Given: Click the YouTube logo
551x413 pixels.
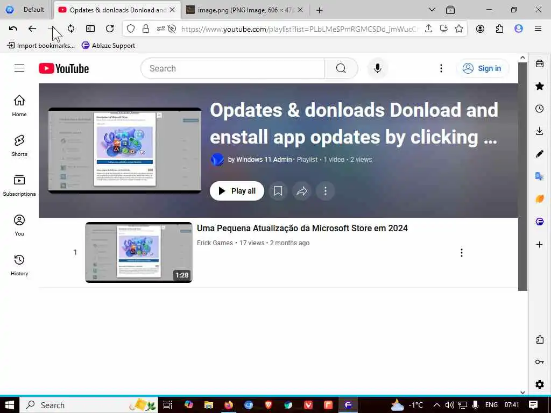Looking at the screenshot, I should [63, 68].
